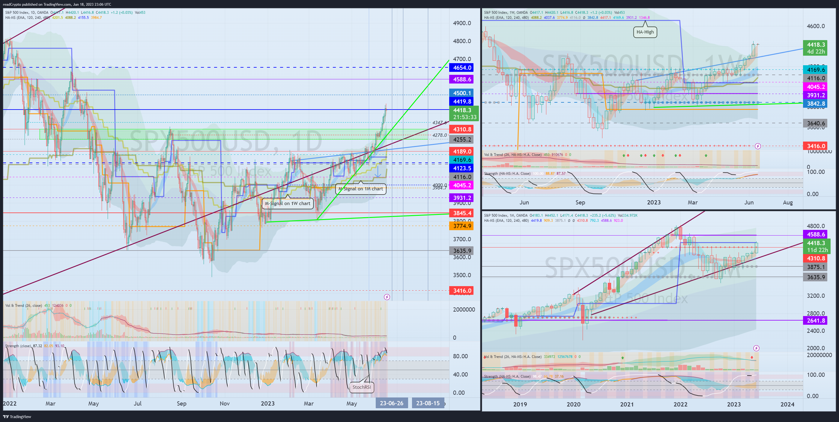Viewport: 839px width, 422px height.
Task: Click the HA-High callout on weekly chart
Action: (645, 32)
